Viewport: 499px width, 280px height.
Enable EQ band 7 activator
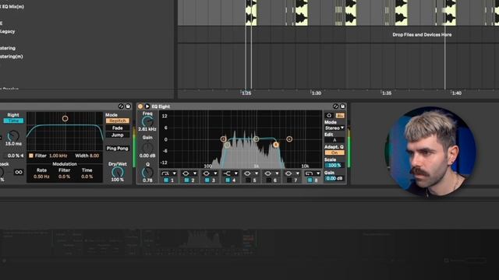(x=289, y=180)
